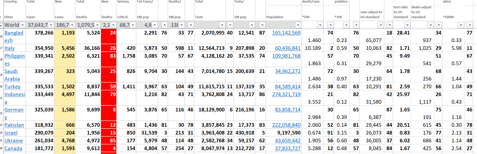Screen dimensions: 477x154
Task: Open the Israel country link
Action: click(x=11, y=133)
